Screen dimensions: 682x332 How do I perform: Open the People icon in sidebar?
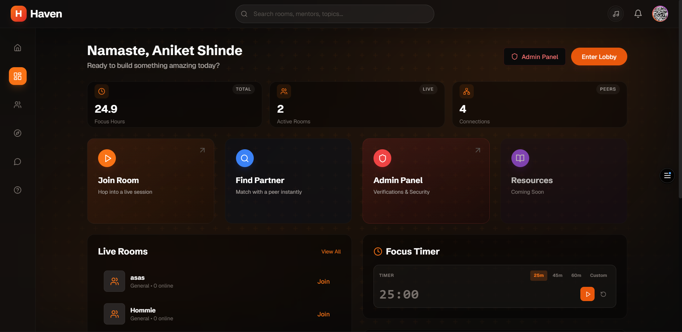click(17, 105)
